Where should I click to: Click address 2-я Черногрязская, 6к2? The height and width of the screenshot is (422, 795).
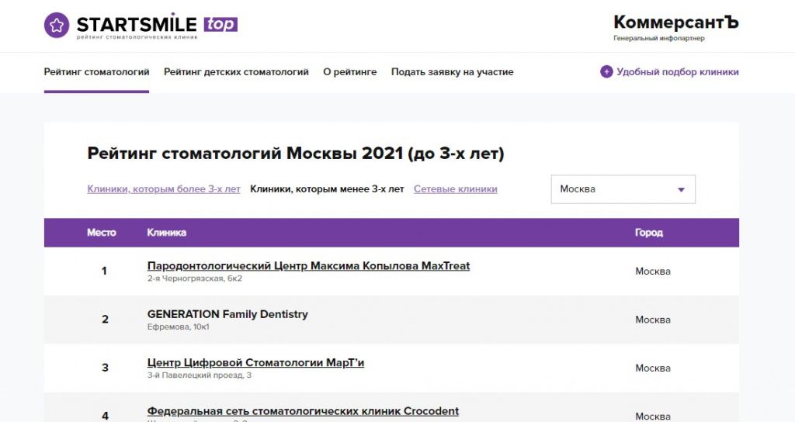coord(195,278)
